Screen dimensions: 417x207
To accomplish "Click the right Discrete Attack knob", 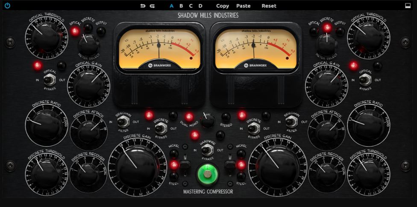I will click(326, 131).
